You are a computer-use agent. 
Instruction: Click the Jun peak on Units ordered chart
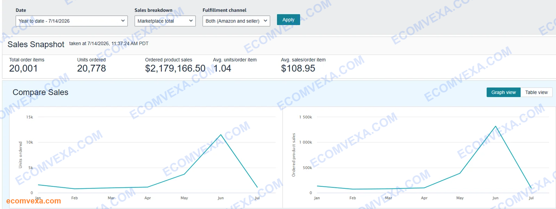[221, 135]
